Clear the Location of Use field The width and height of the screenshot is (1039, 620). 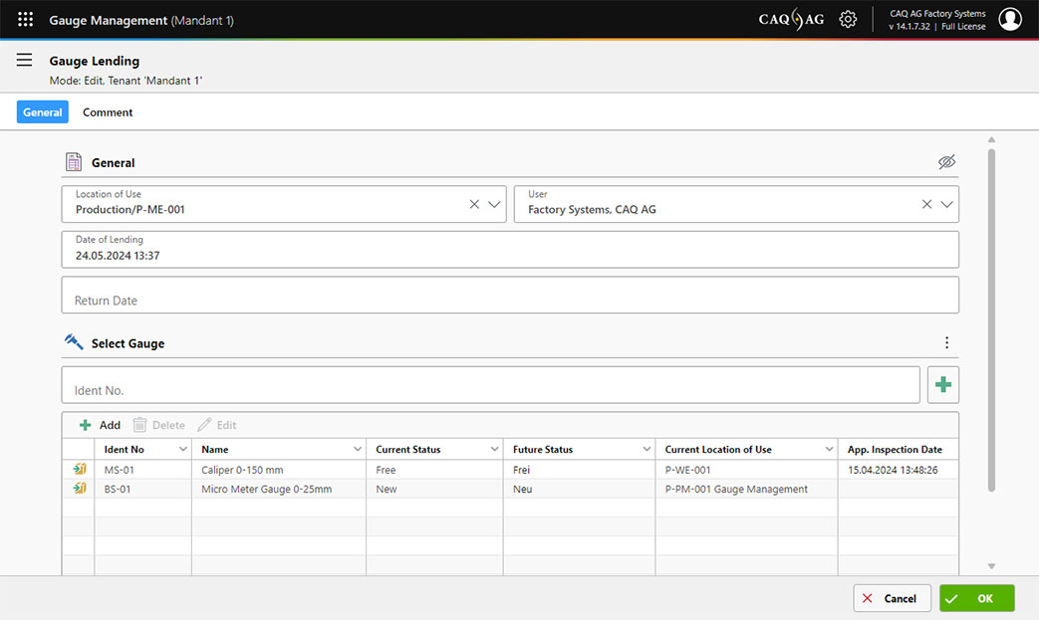coord(474,204)
